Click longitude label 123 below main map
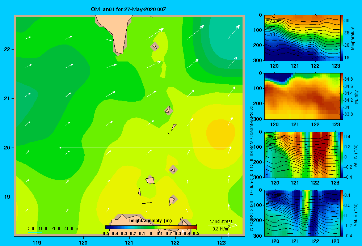This screenshot has width=362, height=246. 222,242
